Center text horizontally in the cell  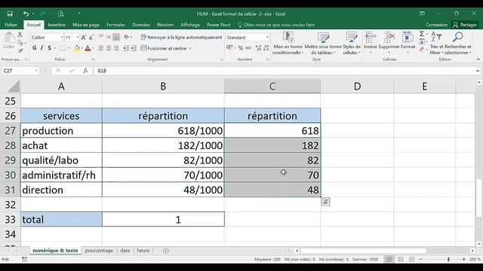(109, 48)
